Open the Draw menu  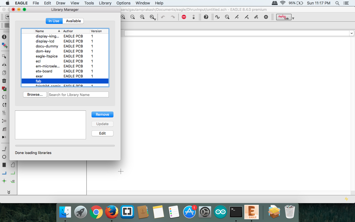tap(61, 3)
